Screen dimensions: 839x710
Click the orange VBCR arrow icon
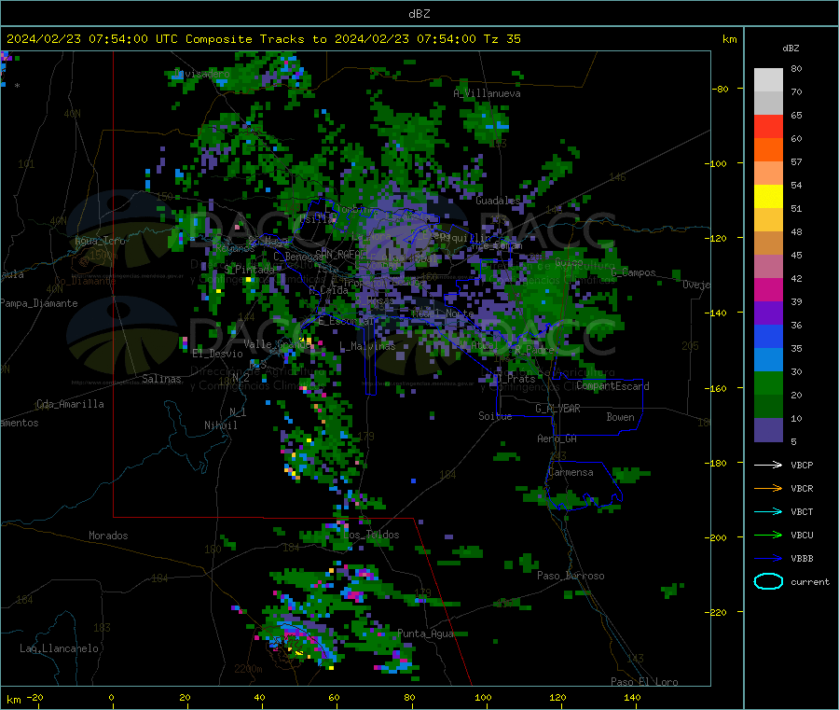[x=768, y=488]
